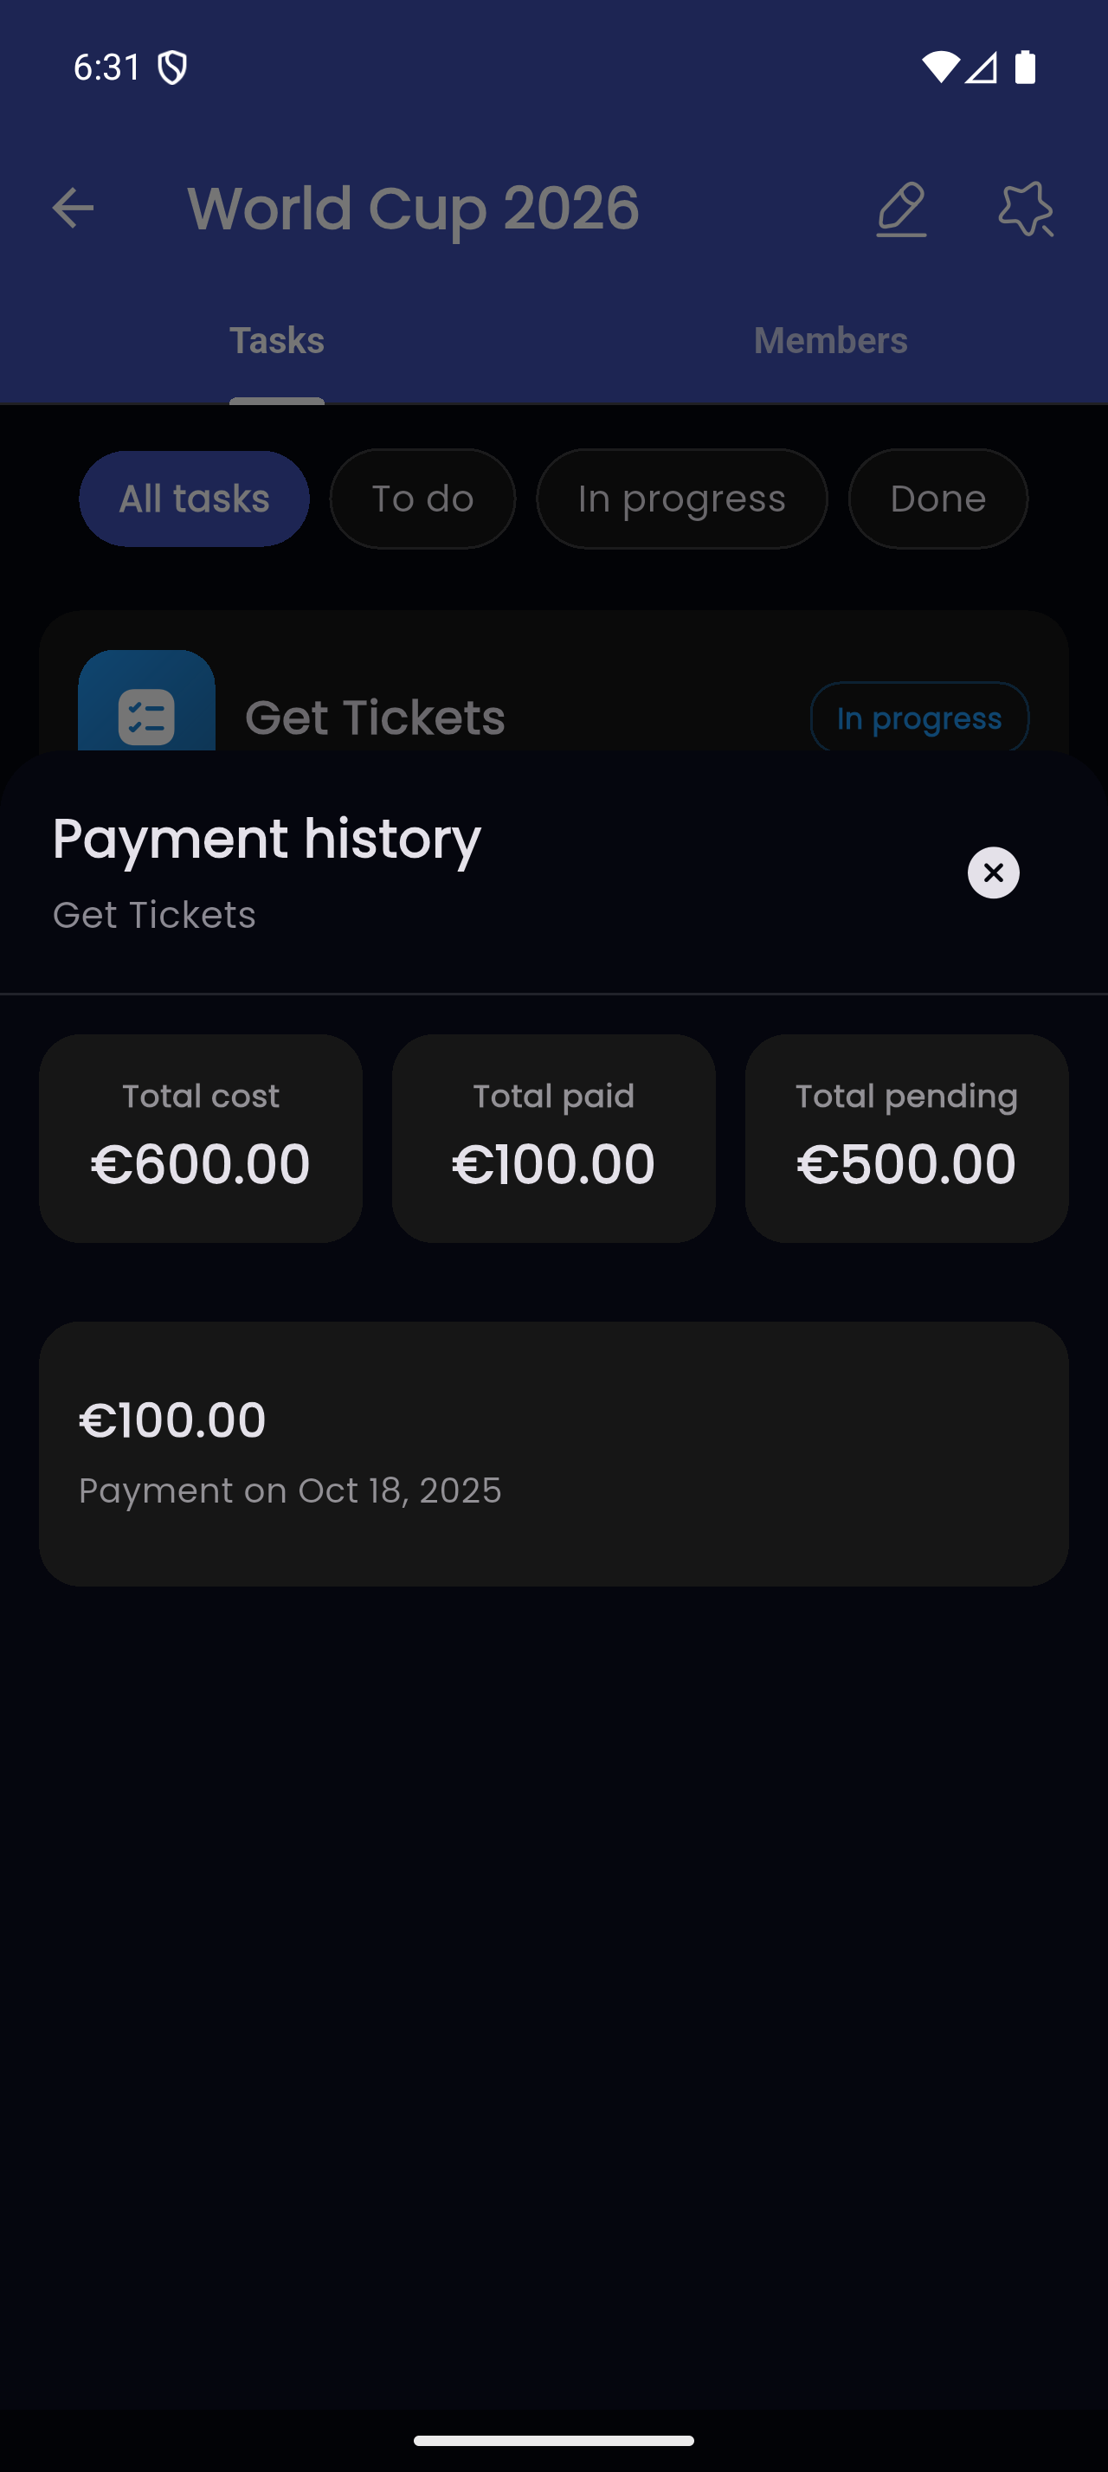Switch to the Members tab
Image resolution: width=1108 pixels, height=2472 pixels.
(x=830, y=341)
